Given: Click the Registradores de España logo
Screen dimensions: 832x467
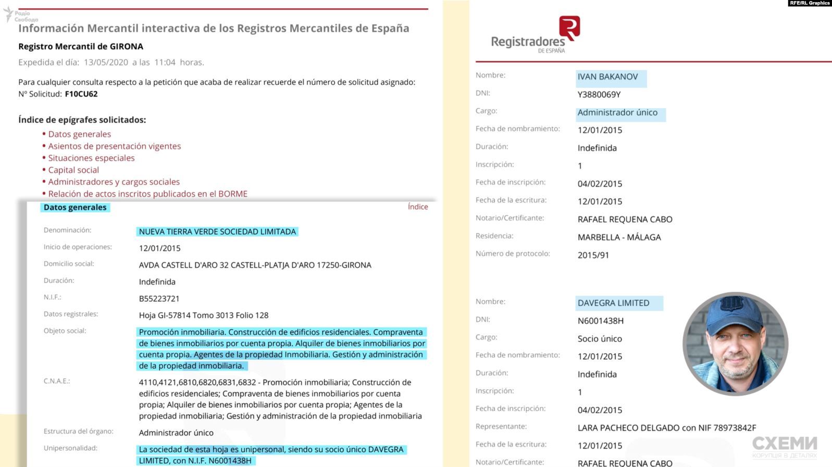Looking at the screenshot, I should coord(536,35).
